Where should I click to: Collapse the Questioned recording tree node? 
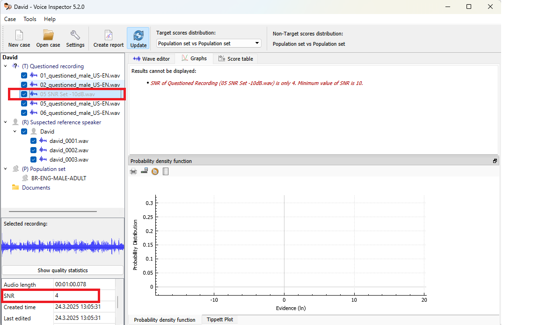6,66
